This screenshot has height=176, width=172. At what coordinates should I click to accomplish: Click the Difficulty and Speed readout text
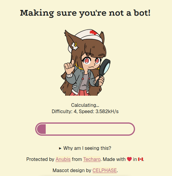coord(85,111)
